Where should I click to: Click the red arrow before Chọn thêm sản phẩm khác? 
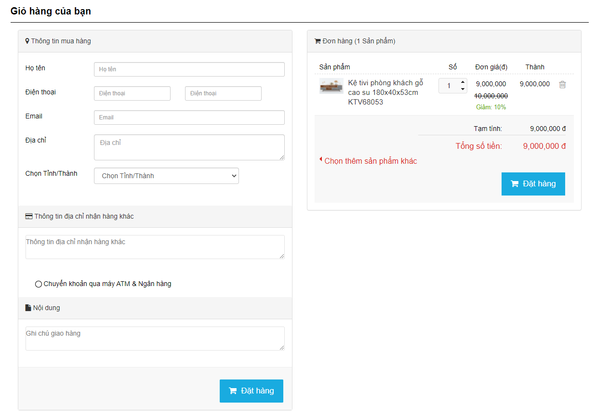321,159
